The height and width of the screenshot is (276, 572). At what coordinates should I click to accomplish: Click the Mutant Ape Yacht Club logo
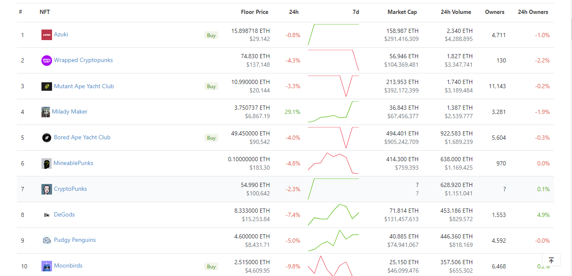(x=47, y=87)
